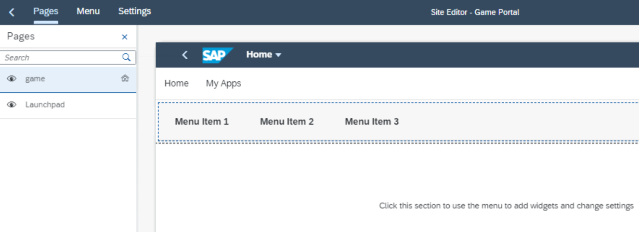Click the back arrow beside SAP logo
Screen dimensions: 639x232
point(185,55)
